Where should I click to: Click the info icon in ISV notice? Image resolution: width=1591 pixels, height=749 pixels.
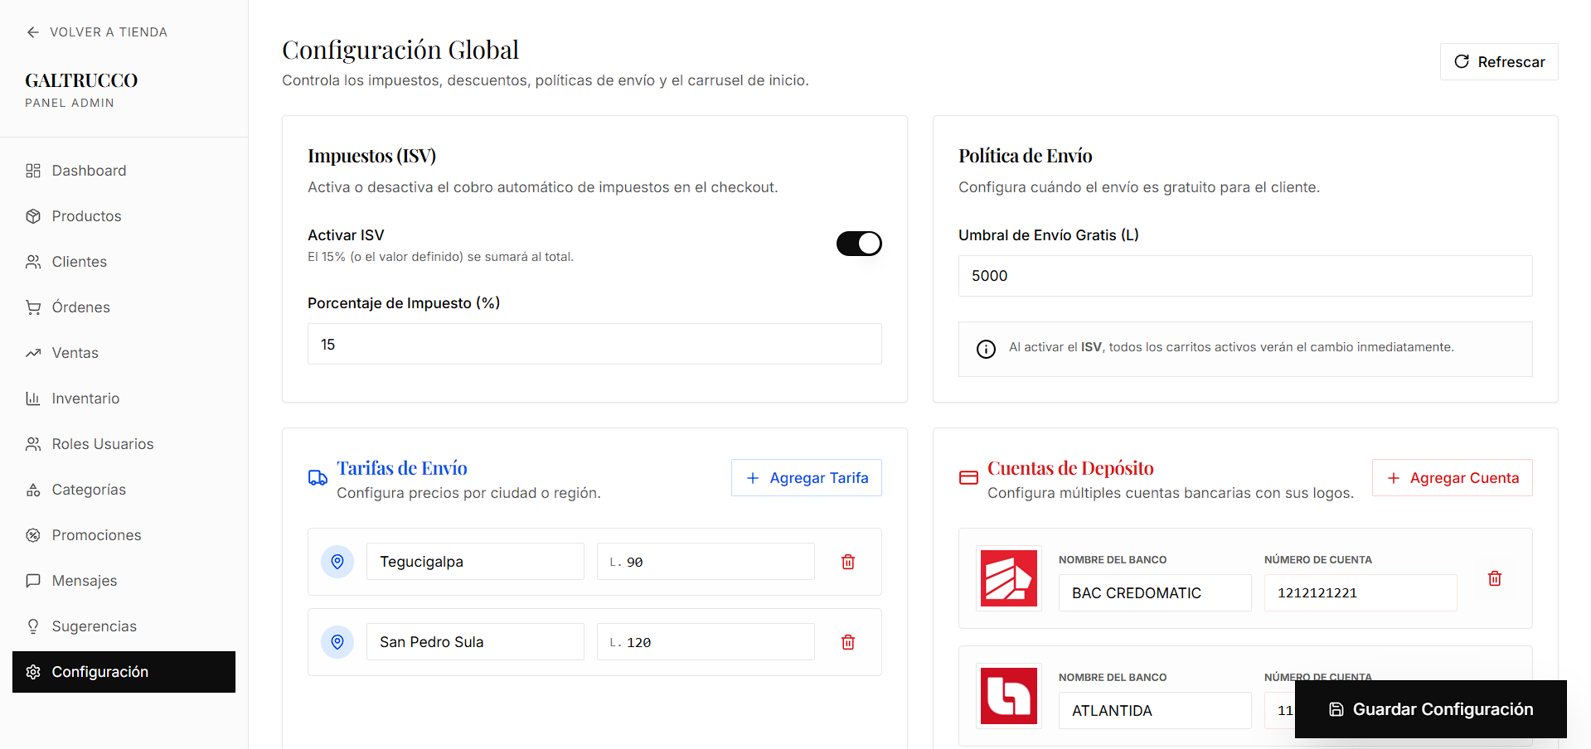click(986, 349)
